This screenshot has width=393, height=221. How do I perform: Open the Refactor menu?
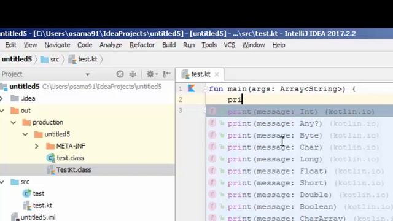(142, 45)
